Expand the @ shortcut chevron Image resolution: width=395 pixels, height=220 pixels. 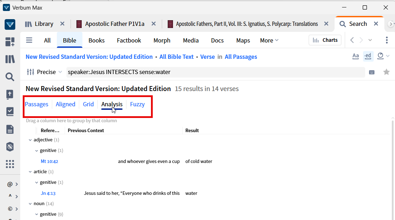[x=17, y=184]
